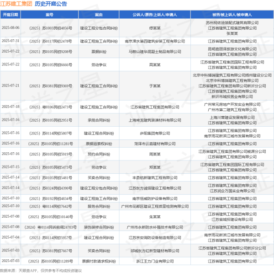Screen dimensions: 274x273
Task: Select the 预约合同纠纷 cause cell
Action: pos(99,154)
